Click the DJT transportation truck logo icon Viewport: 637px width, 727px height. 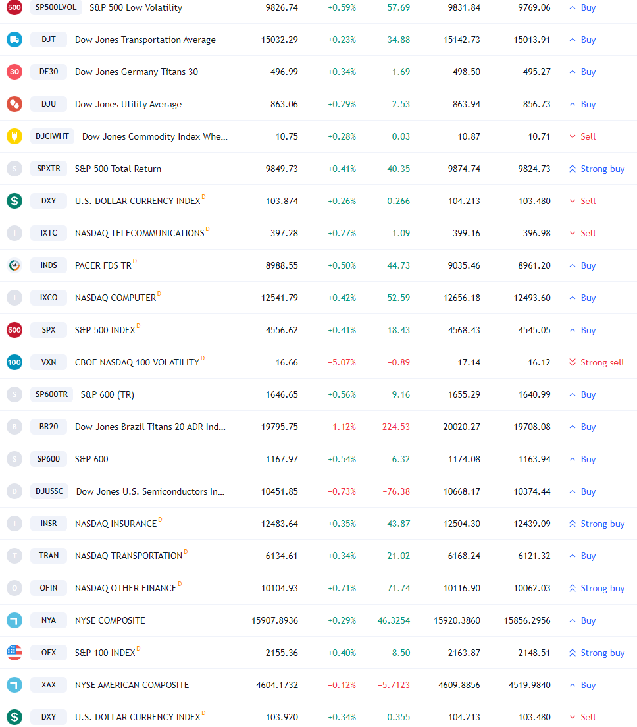click(14, 40)
